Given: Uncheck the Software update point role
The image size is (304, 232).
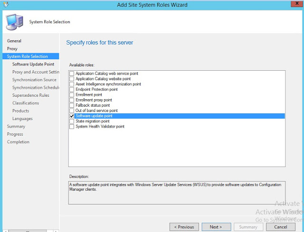Looking at the screenshot, I should 72,116.
